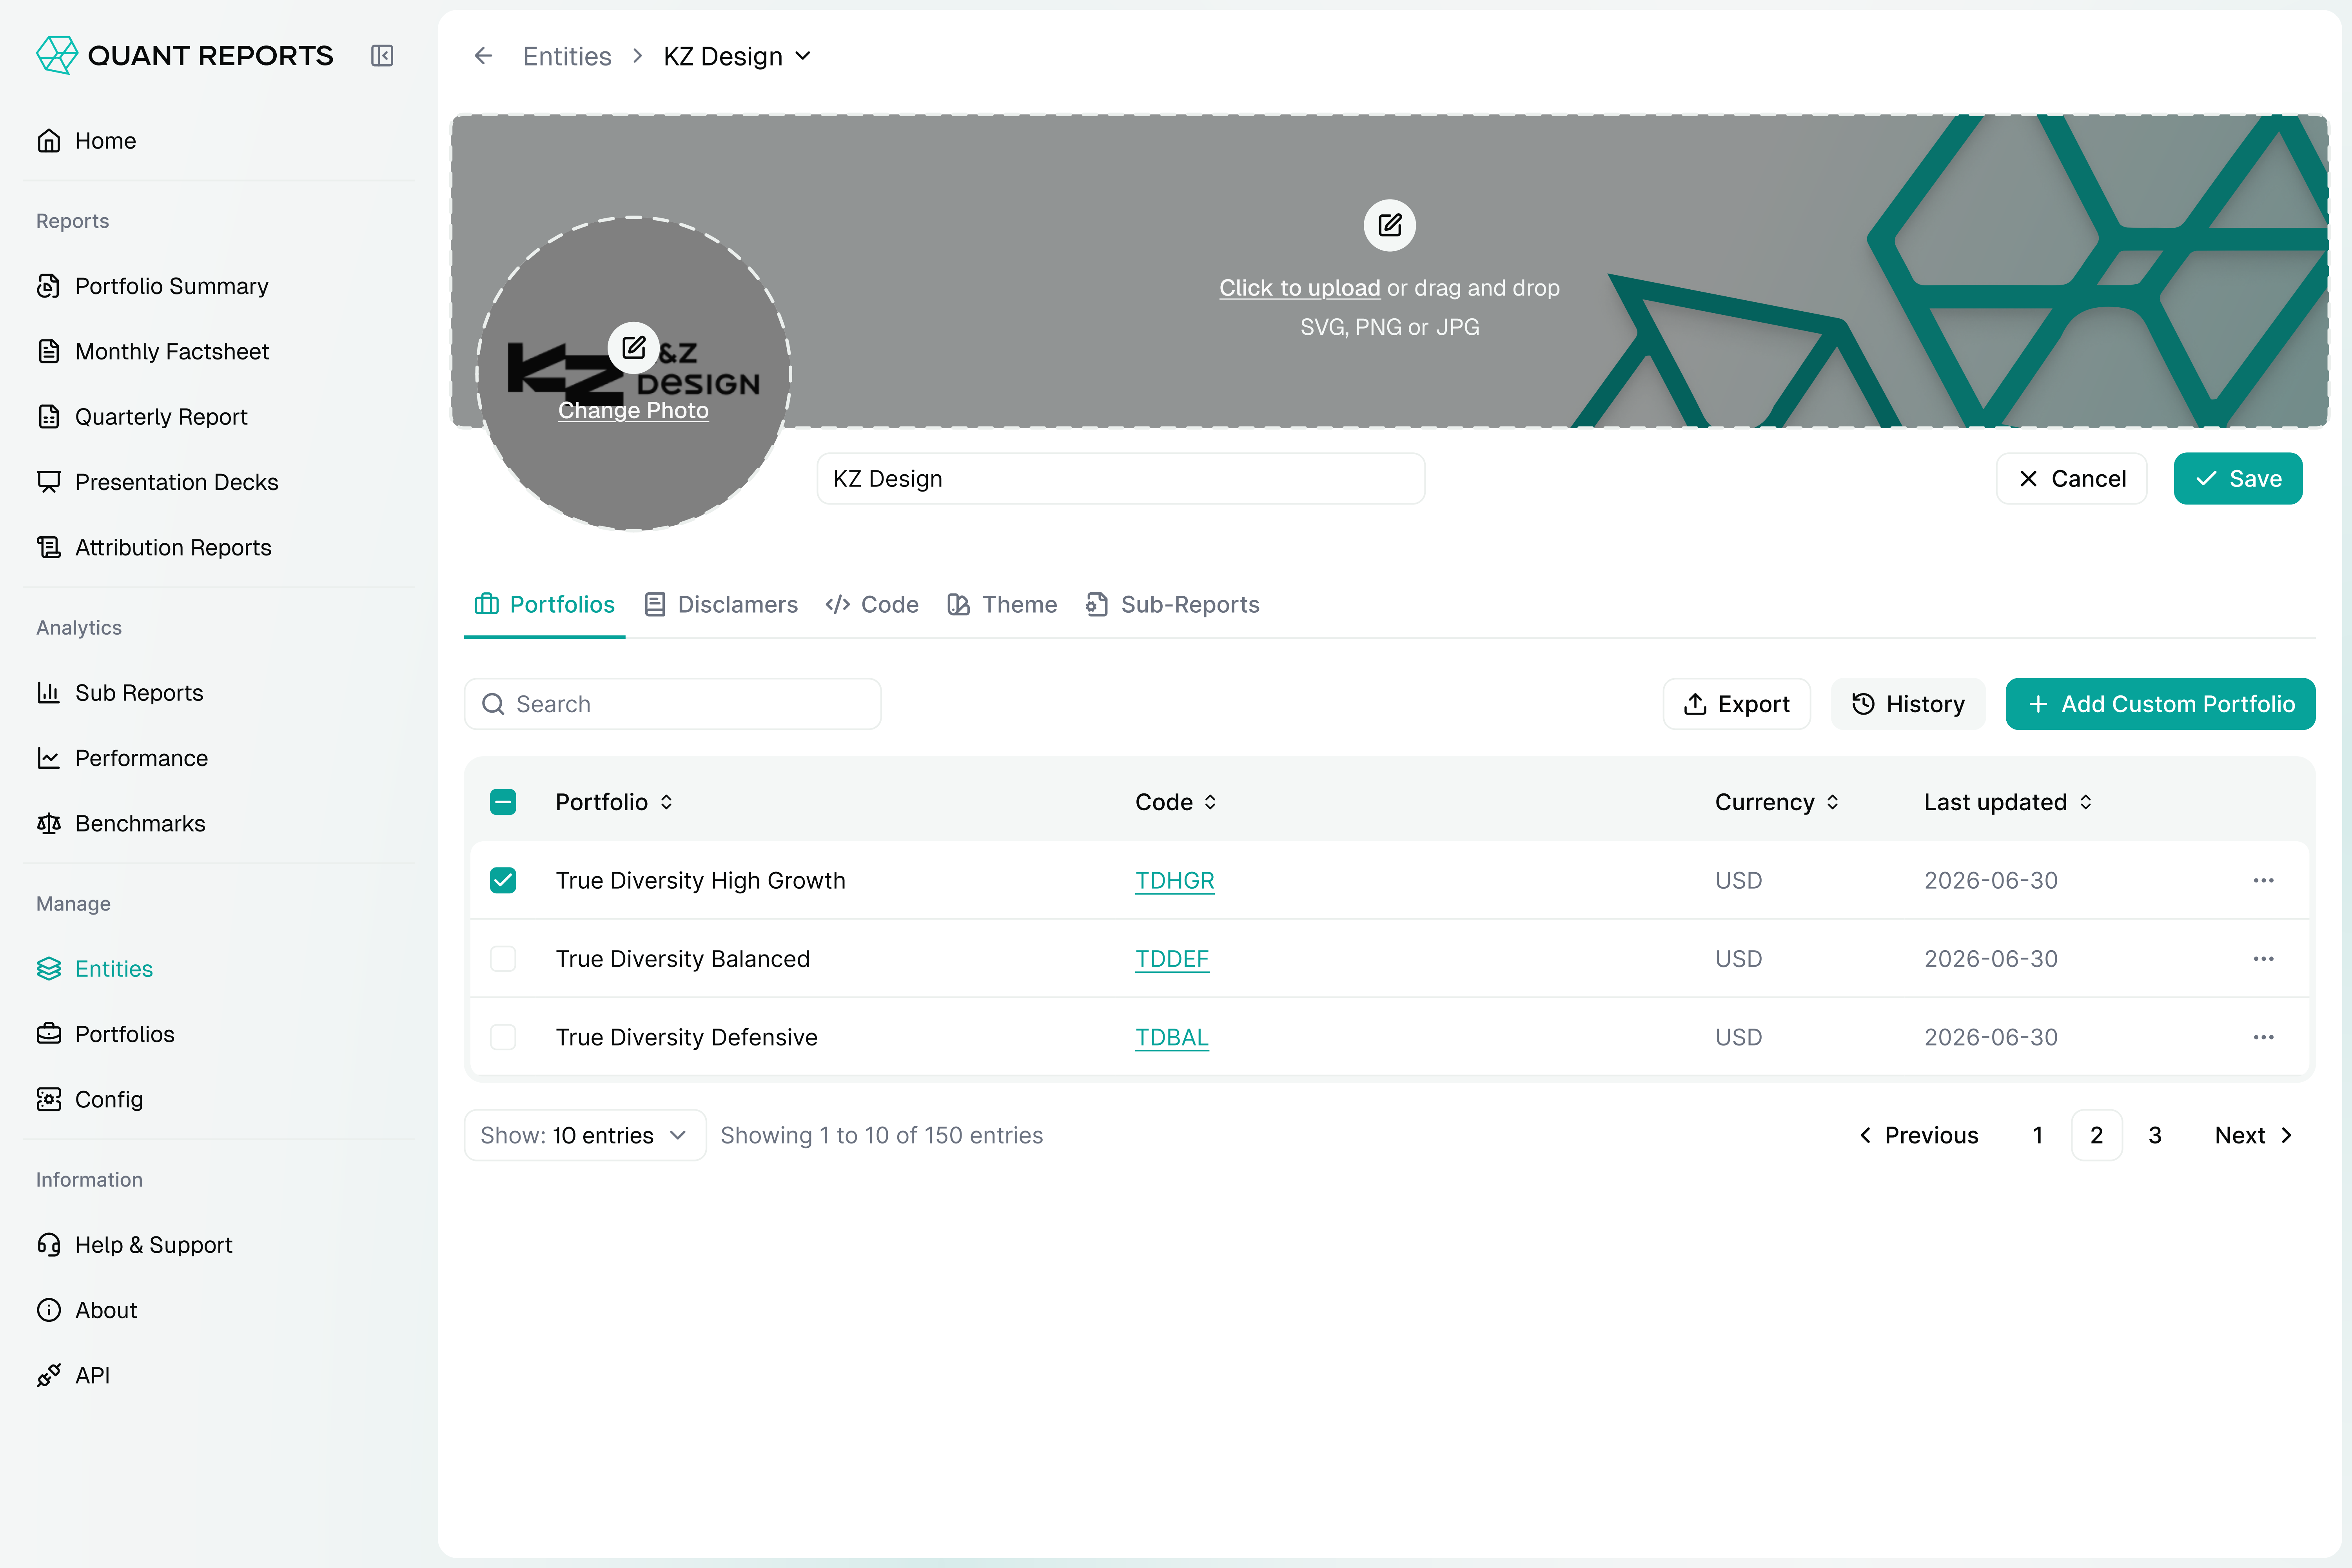Click the back arrow beside Entities

tap(483, 56)
